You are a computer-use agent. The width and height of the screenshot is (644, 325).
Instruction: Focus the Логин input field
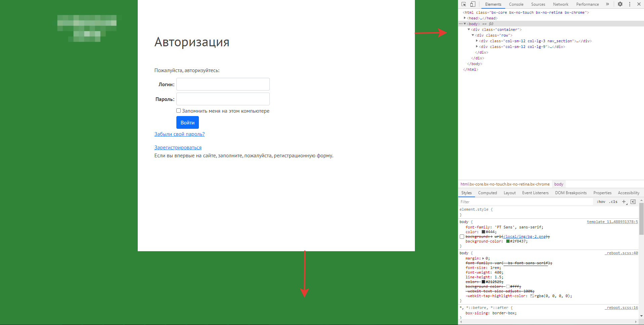pyautogui.click(x=223, y=84)
